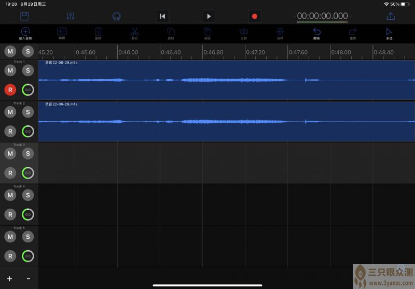
Task: Remove a track with minus button
Action: [x=29, y=279]
